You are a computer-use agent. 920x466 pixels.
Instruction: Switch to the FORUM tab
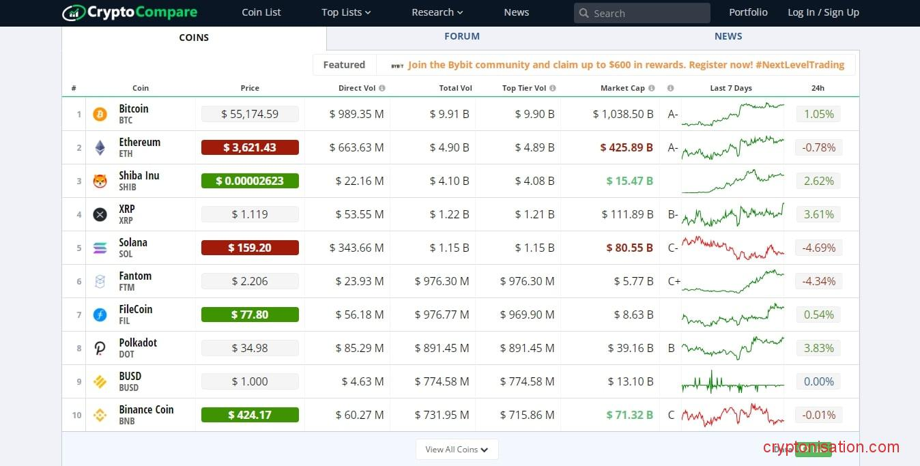(x=462, y=36)
